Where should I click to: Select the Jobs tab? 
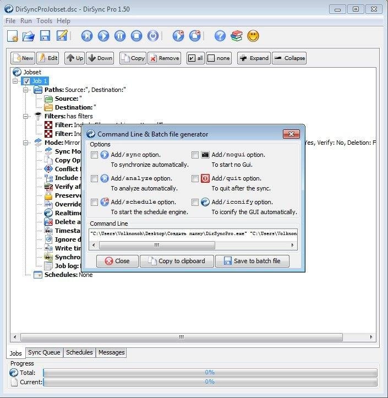tap(16, 353)
